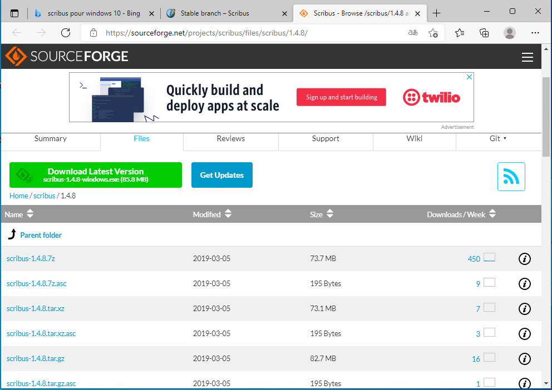Open the SourceForge hamburger menu

[x=527, y=57]
